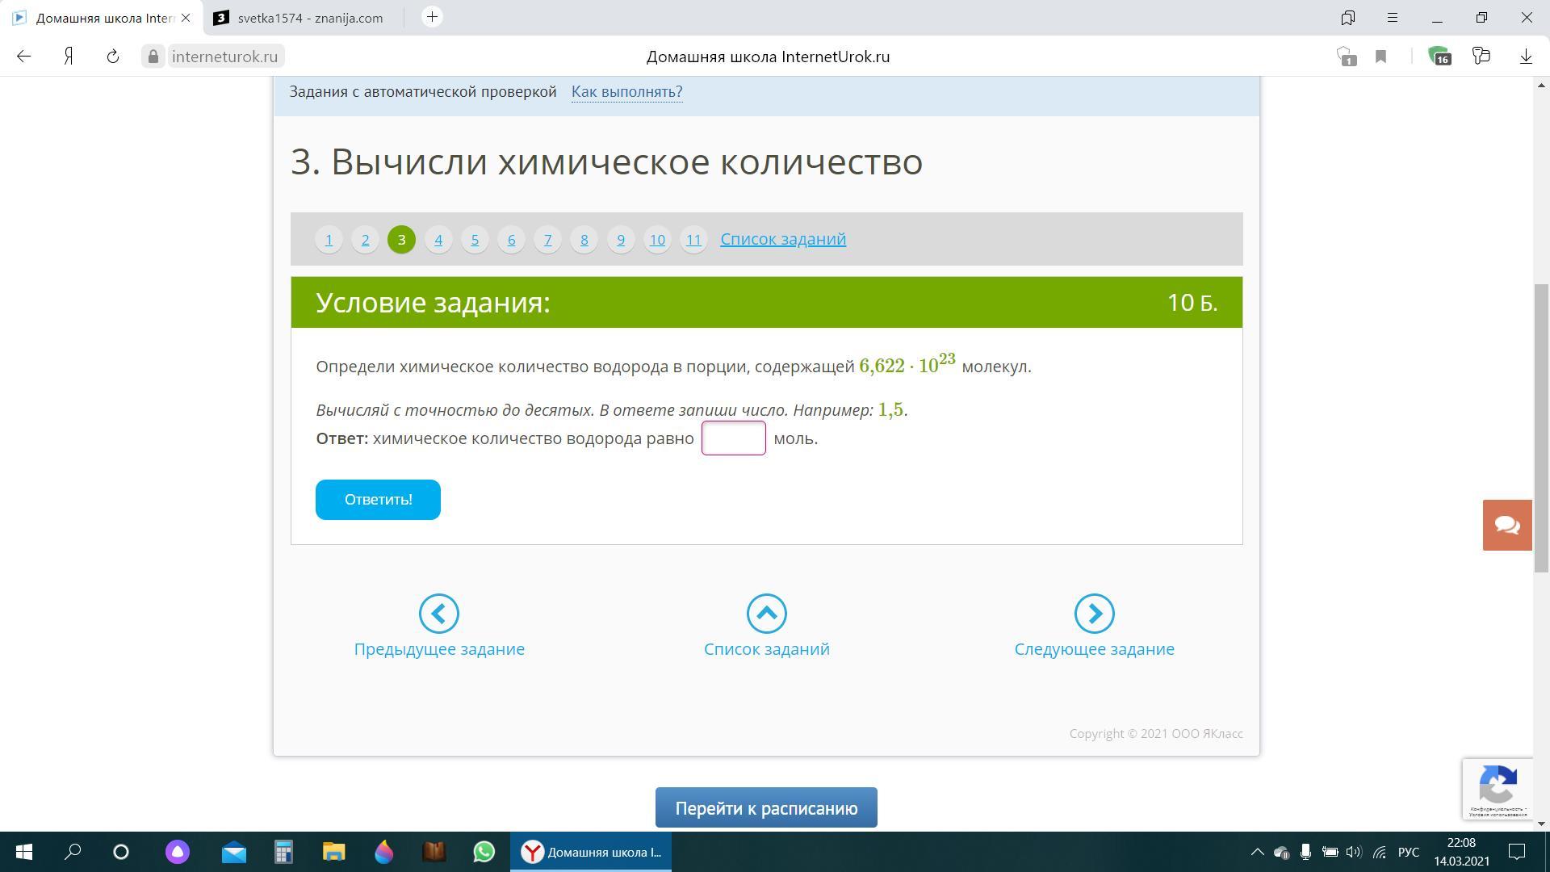Open a new browser tab
Image resolution: width=1550 pixels, height=872 pixels.
[432, 17]
